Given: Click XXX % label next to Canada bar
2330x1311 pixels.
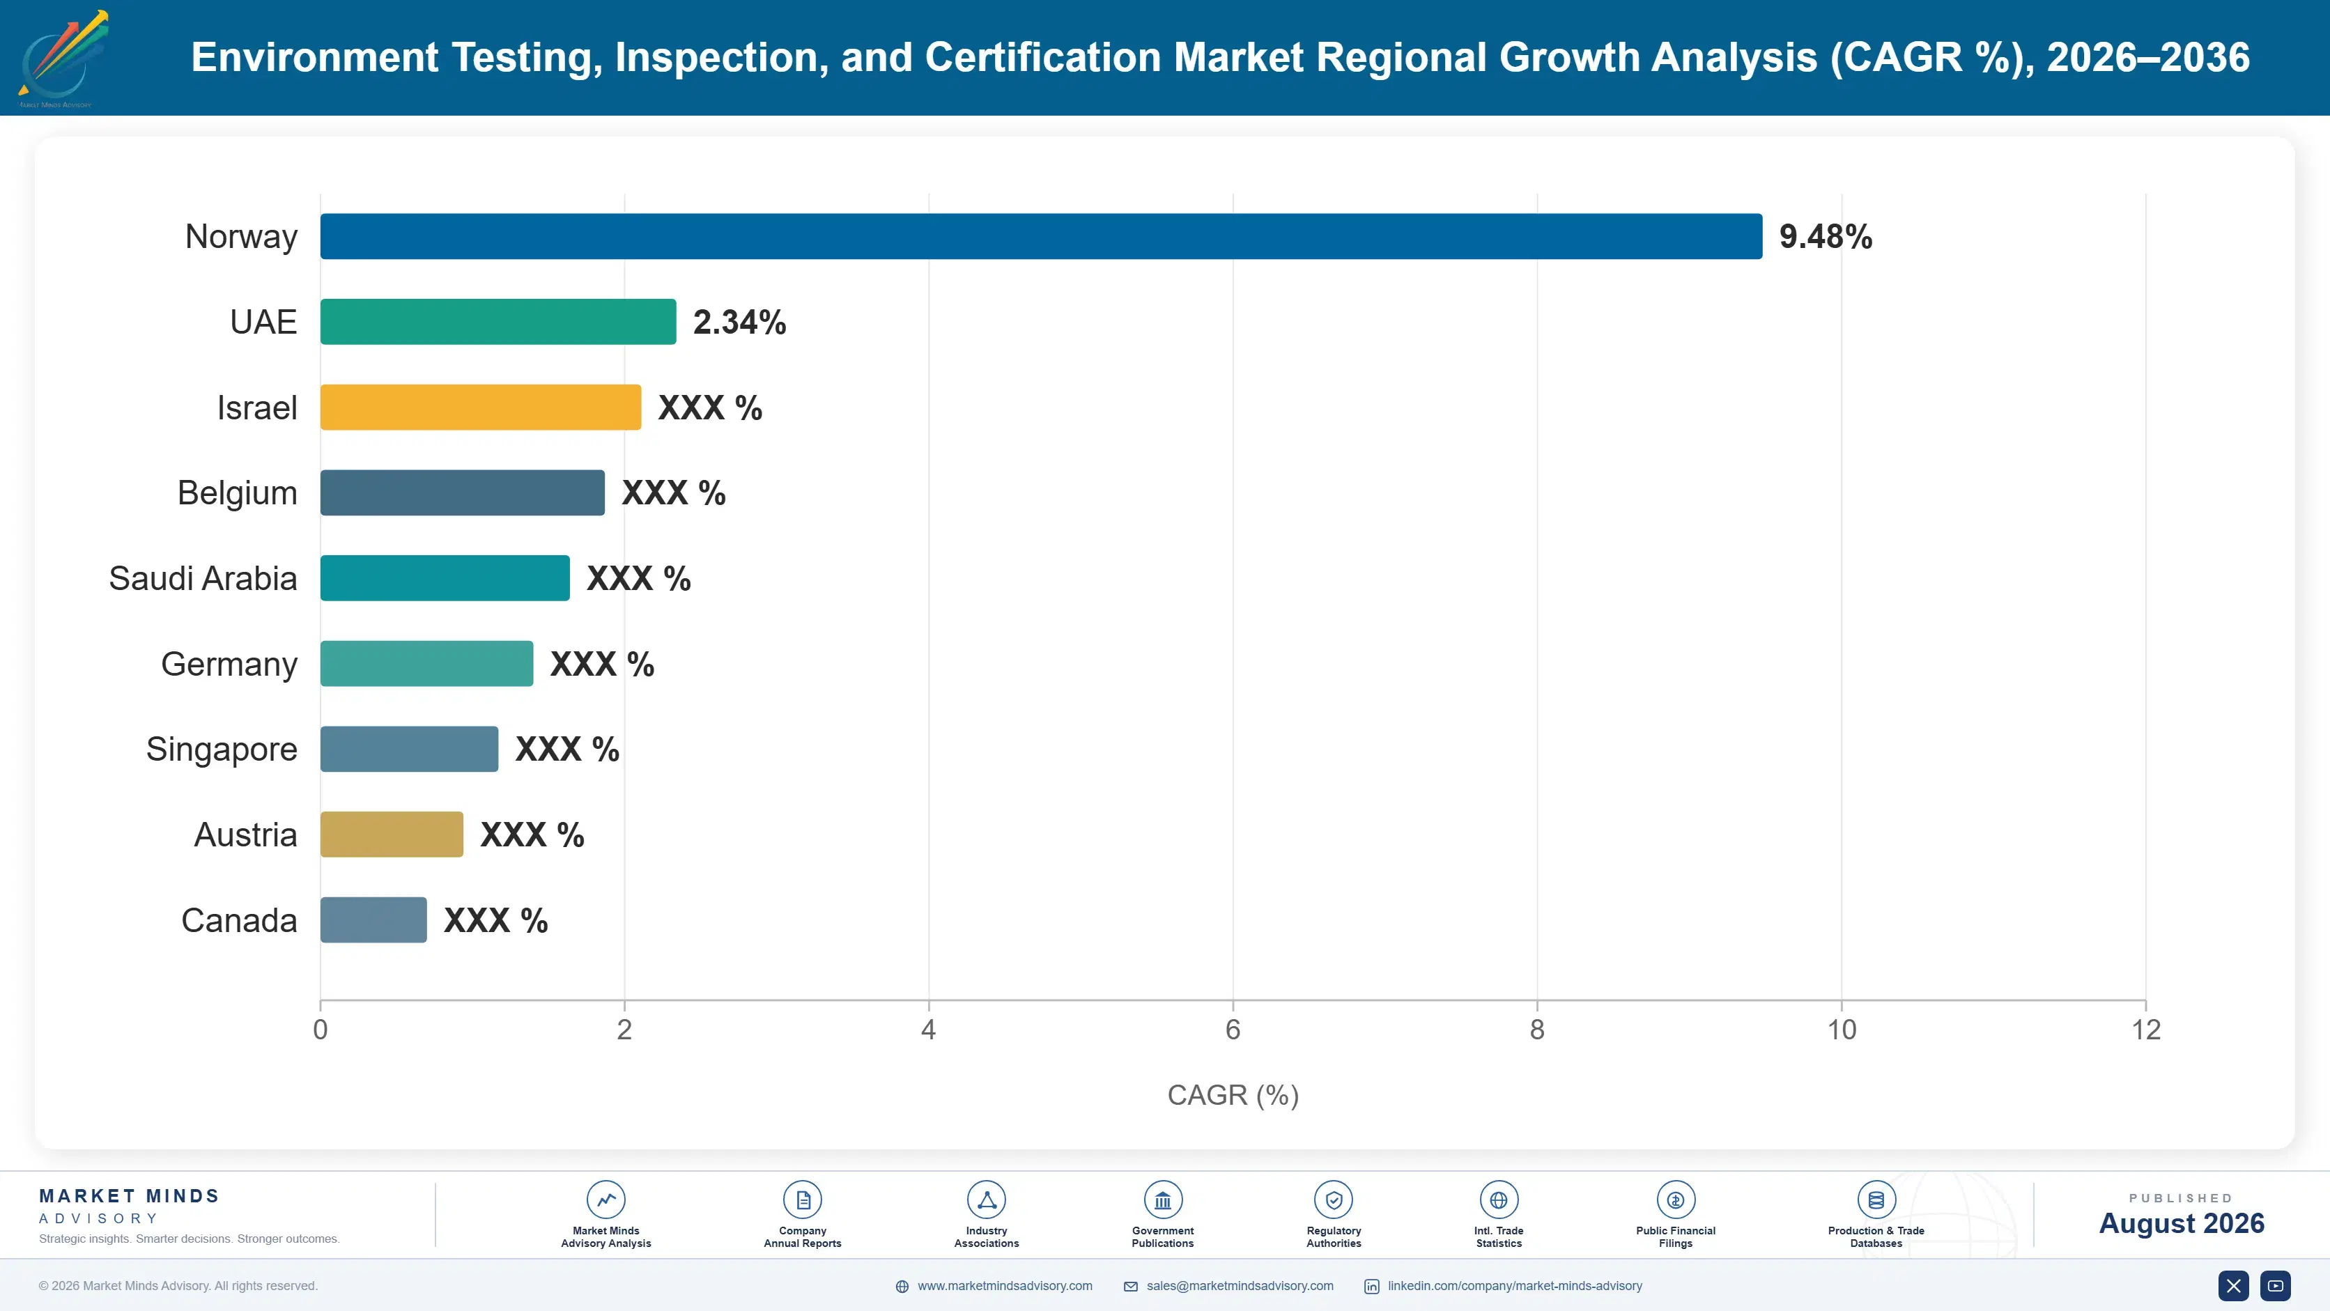Looking at the screenshot, I should pos(495,920).
